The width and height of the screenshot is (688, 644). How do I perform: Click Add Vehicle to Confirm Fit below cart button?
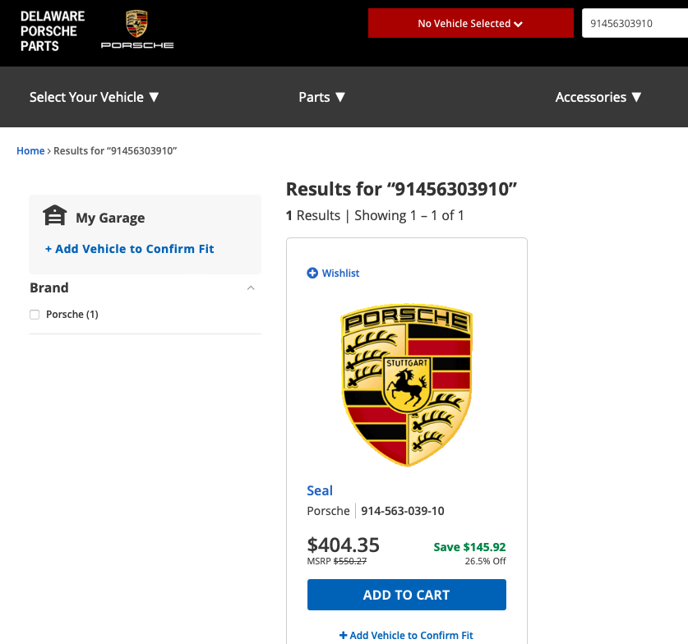click(406, 635)
